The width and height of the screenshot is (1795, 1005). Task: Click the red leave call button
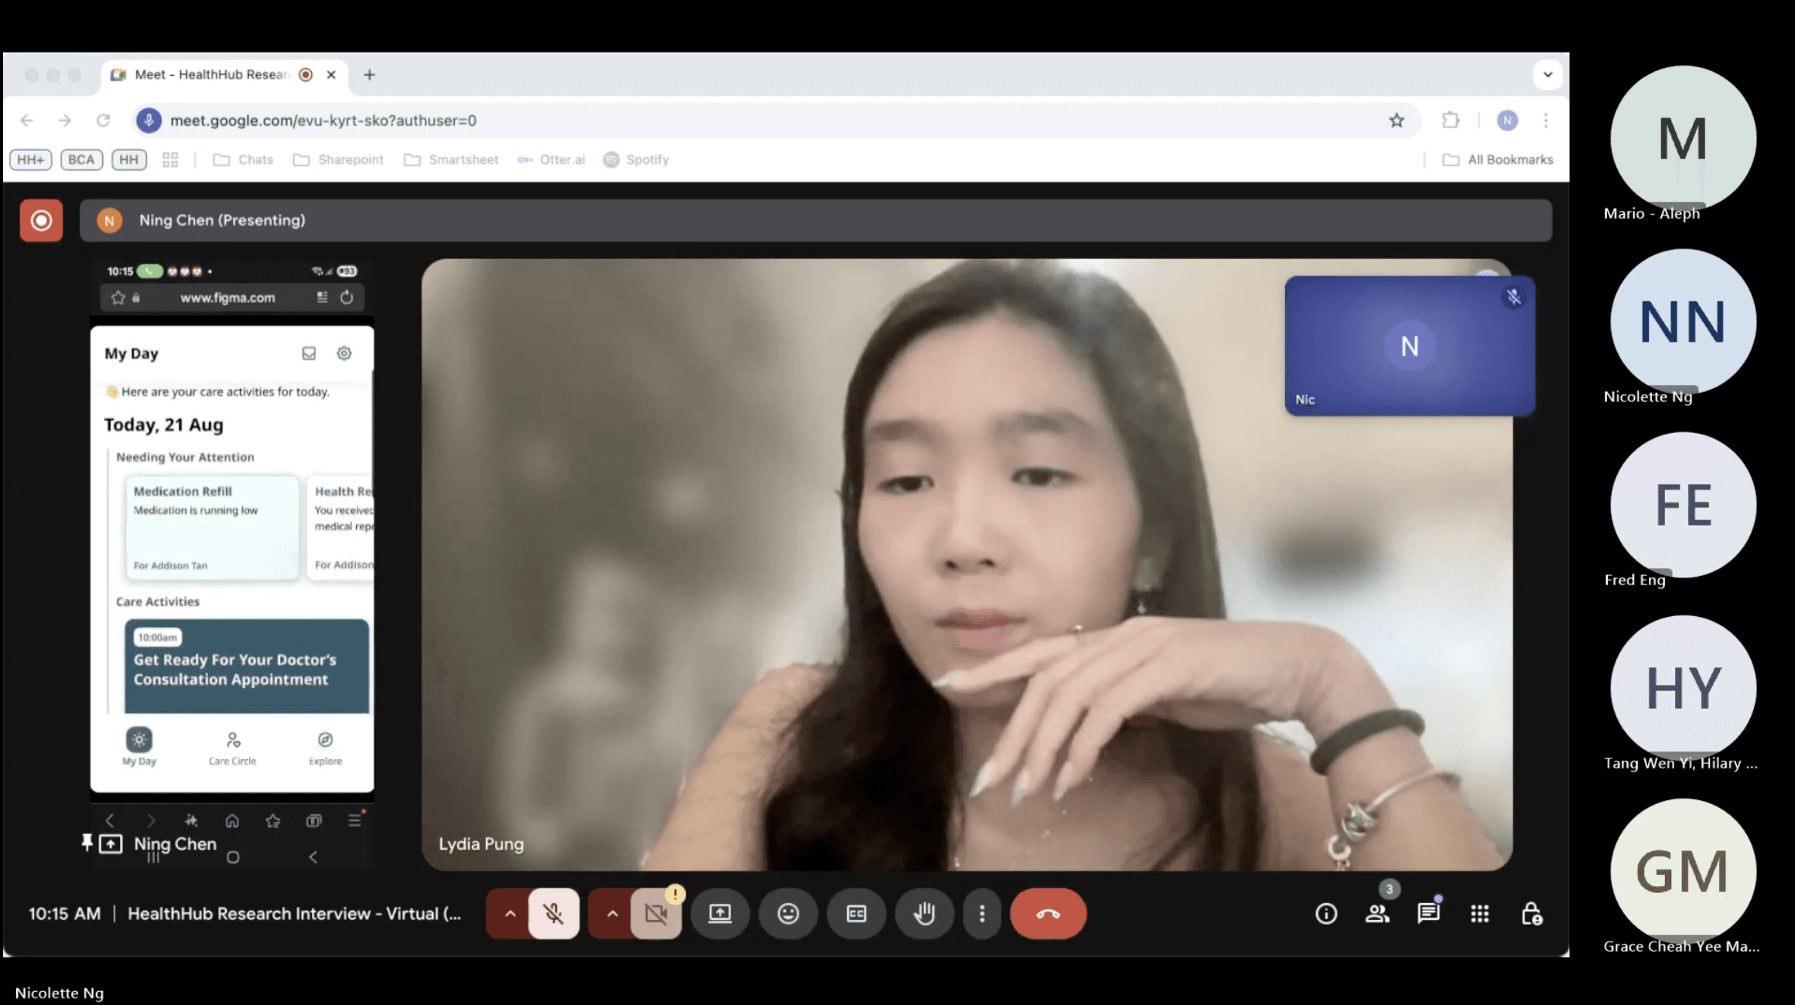[x=1048, y=914]
